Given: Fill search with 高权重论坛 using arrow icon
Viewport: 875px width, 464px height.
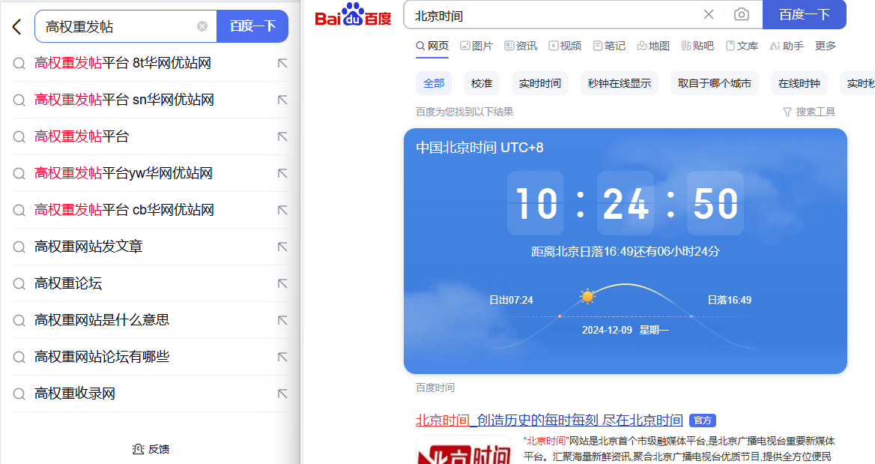Looking at the screenshot, I should point(282,283).
